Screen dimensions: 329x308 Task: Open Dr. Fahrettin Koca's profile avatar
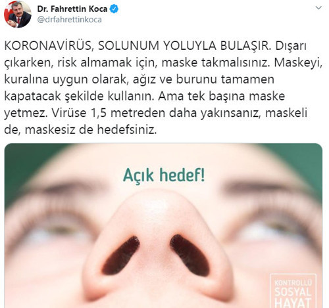pyautogui.click(x=18, y=14)
